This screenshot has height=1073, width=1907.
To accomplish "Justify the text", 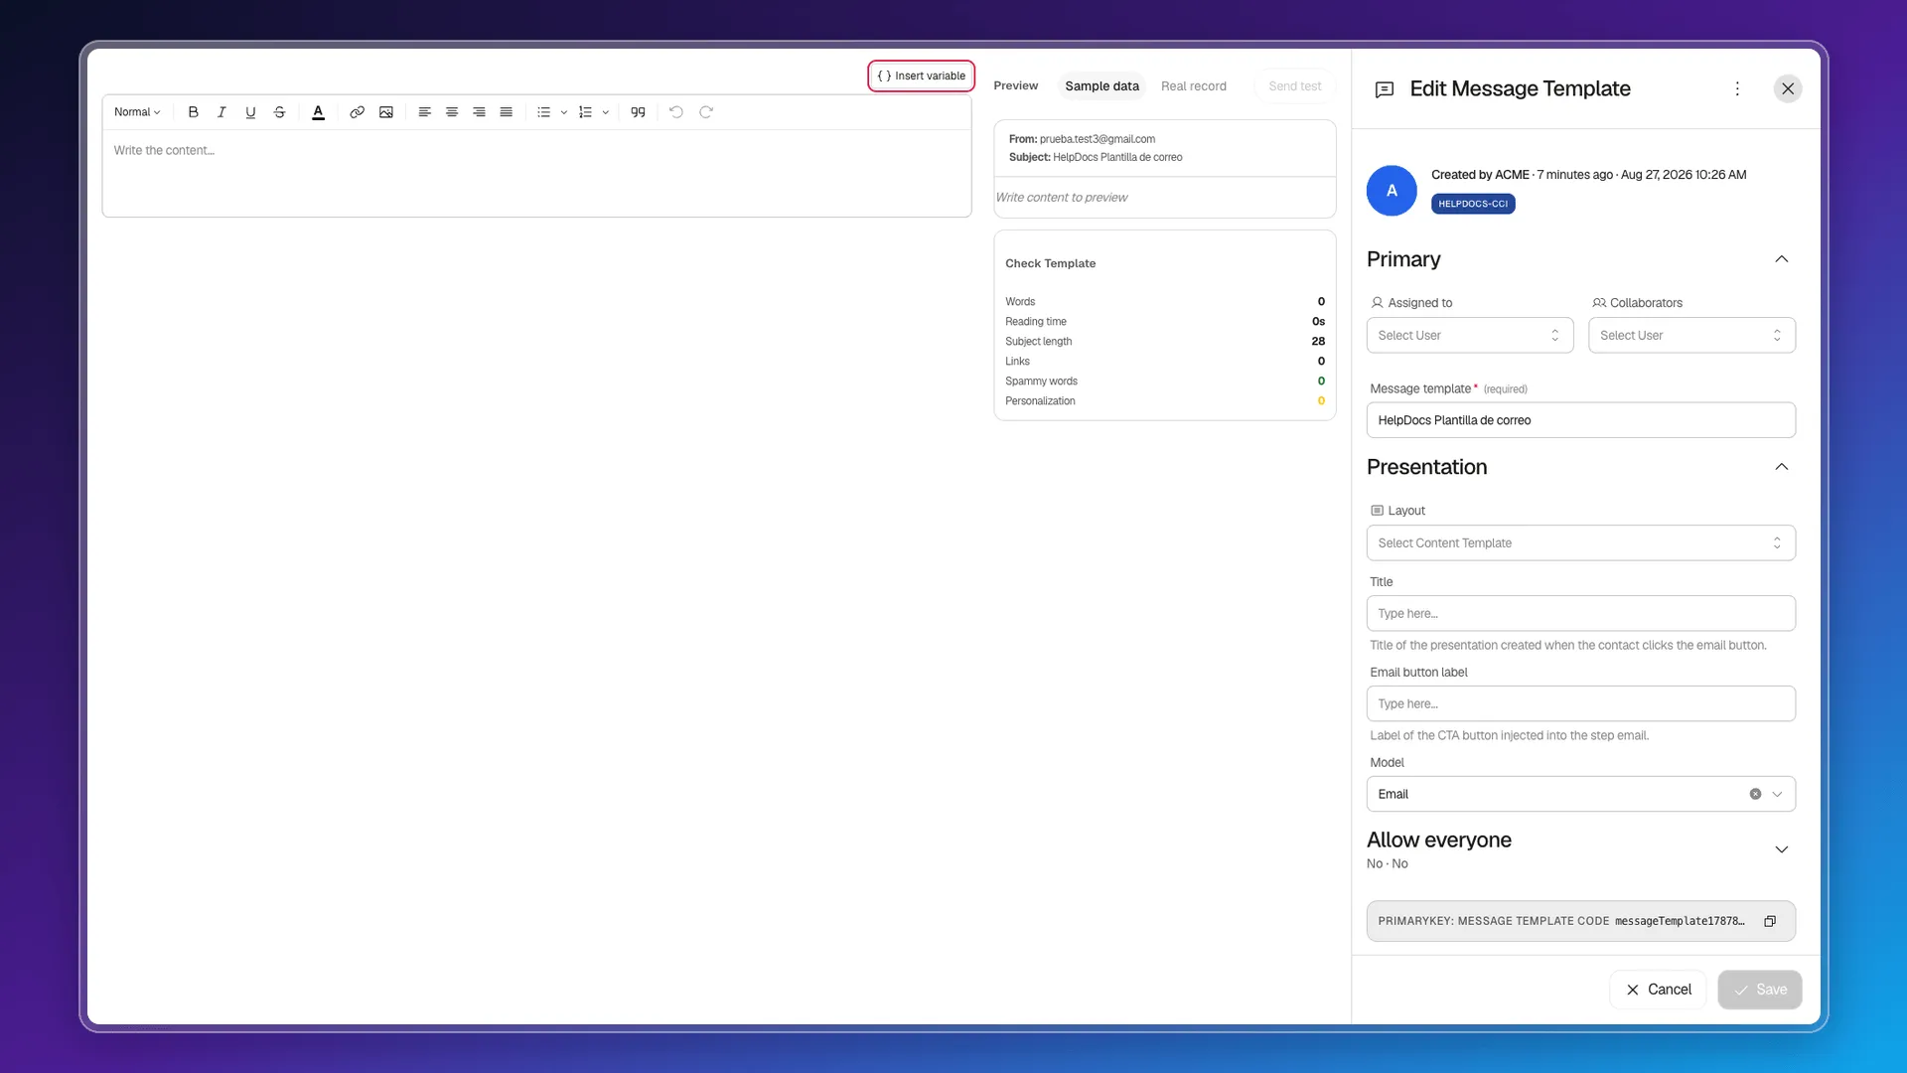I will (x=506, y=112).
